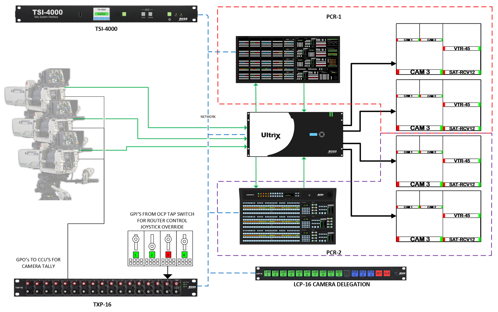
Task: Click the NETWORK label on the dashed line
Action: click(208, 117)
